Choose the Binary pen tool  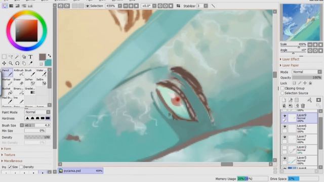click(x=19, y=90)
